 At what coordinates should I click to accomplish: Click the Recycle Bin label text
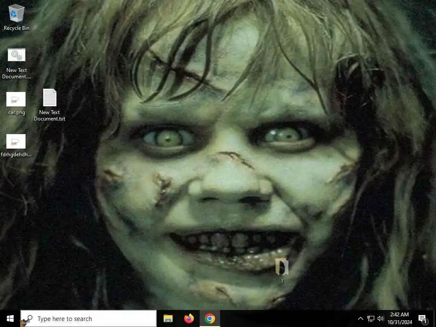[x=17, y=28]
